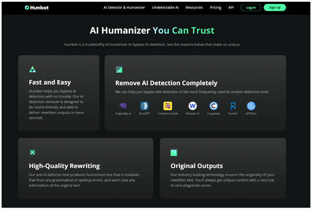This screenshot has width=311, height=209.
Task: Click the 'ZeroGPT' label
Action: pyautogui.click(x=144, y=114)
